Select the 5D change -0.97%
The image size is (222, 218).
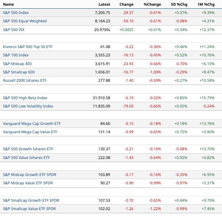tap(181, 183)
